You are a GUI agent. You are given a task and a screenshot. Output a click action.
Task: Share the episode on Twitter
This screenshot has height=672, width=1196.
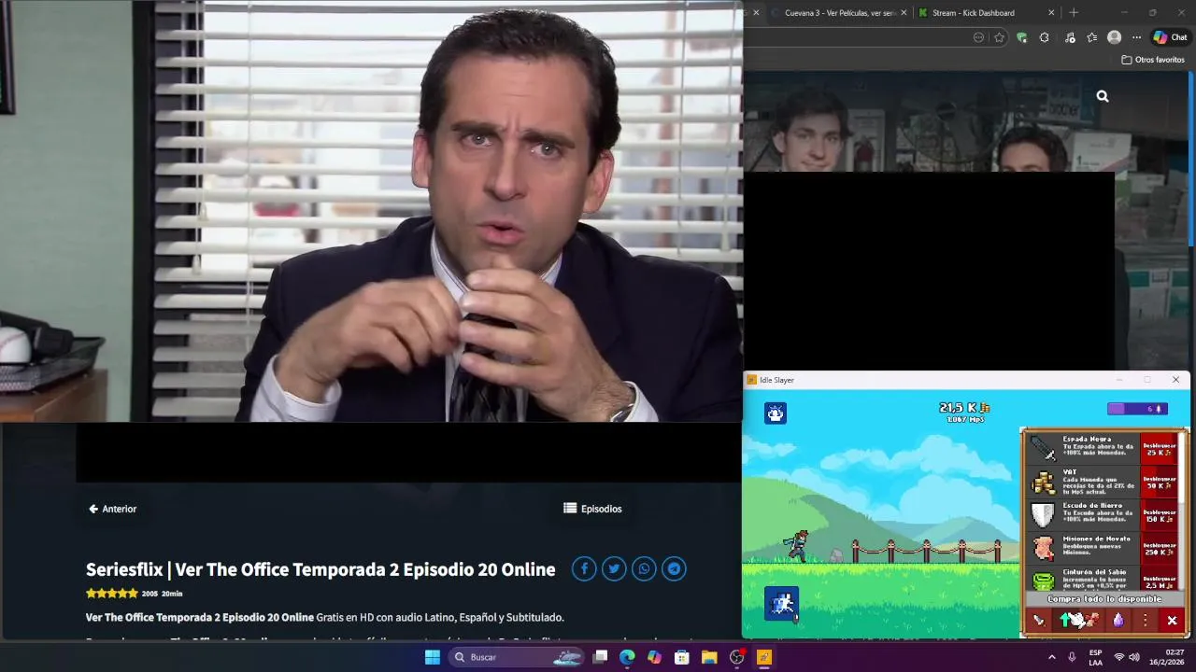coord(614,568)
